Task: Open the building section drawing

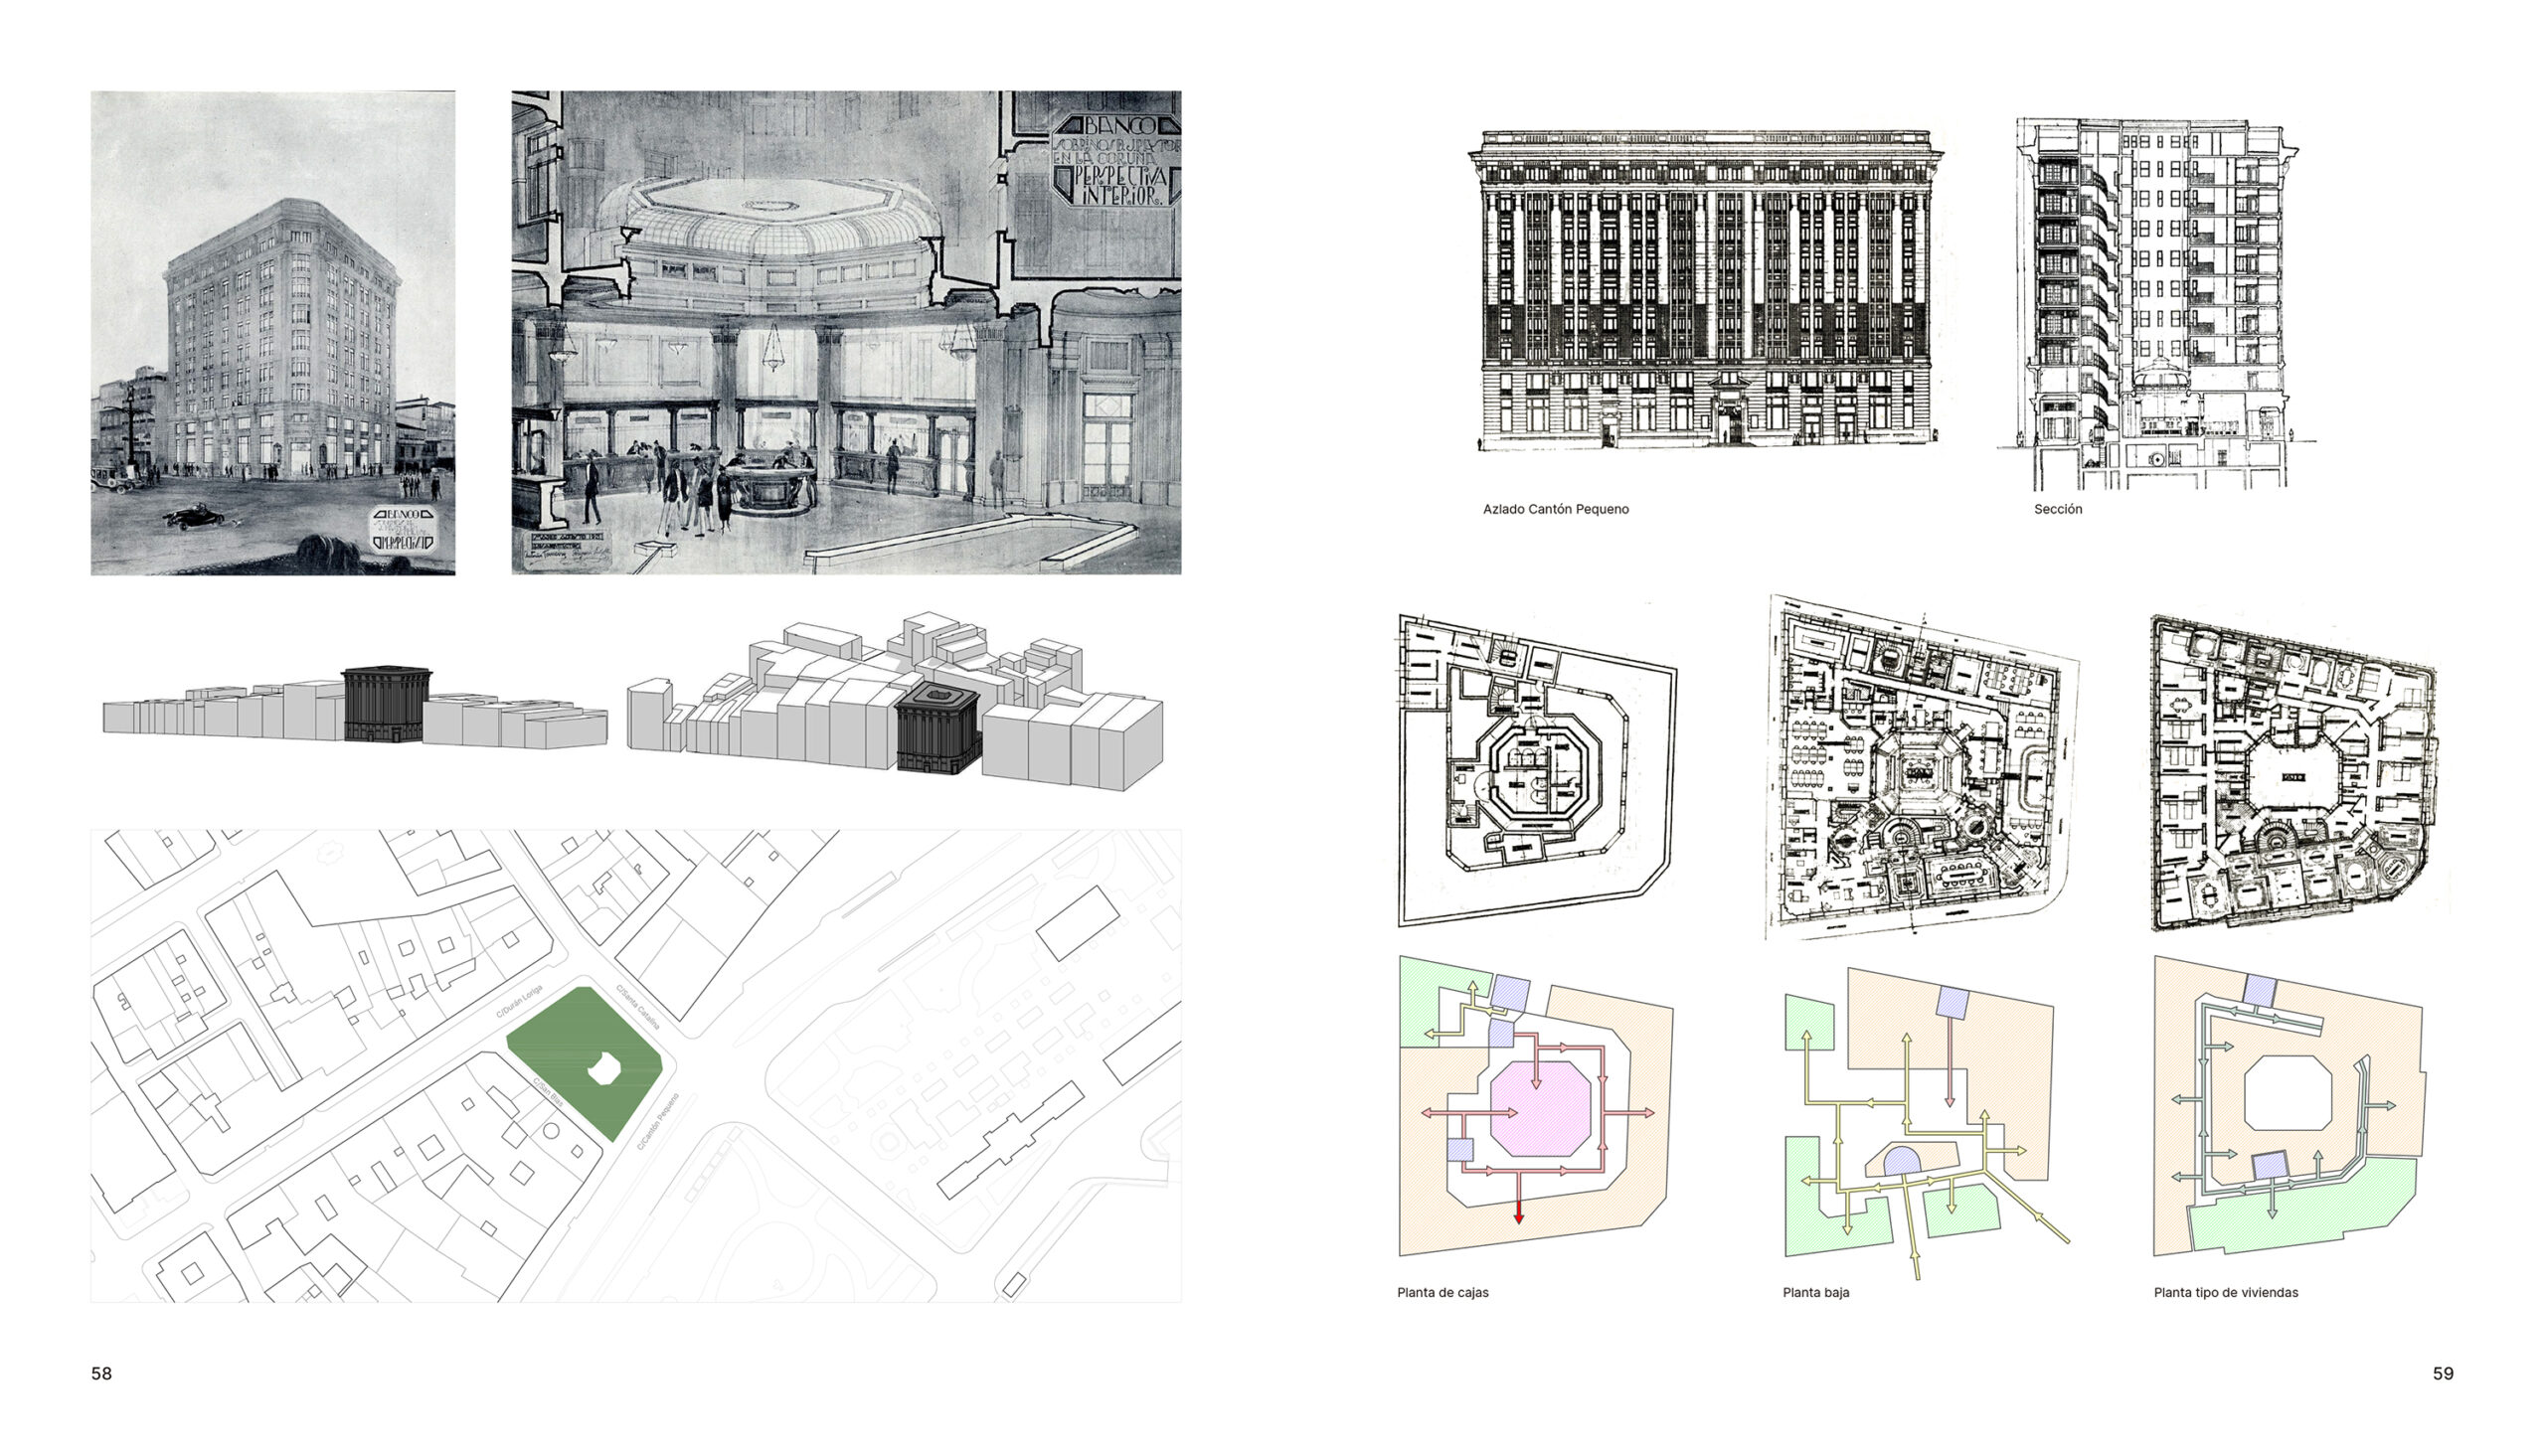Action: pos(2155,304)
